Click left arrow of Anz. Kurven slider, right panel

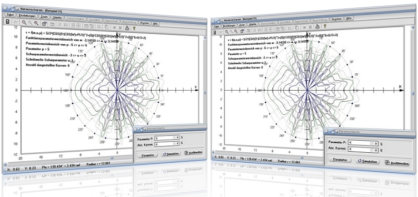351,150
